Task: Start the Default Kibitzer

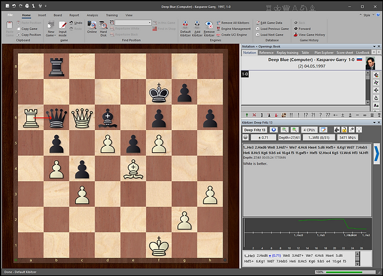Action: pyautogui.click(x=186, y=29)
